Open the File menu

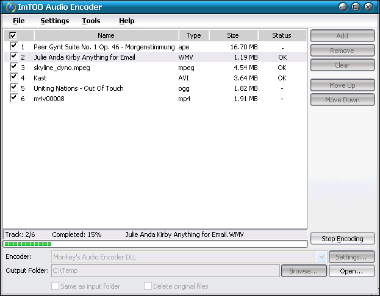(x=18, y=21)
